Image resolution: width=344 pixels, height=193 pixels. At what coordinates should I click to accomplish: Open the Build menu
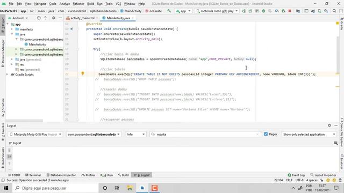[90, 4]
